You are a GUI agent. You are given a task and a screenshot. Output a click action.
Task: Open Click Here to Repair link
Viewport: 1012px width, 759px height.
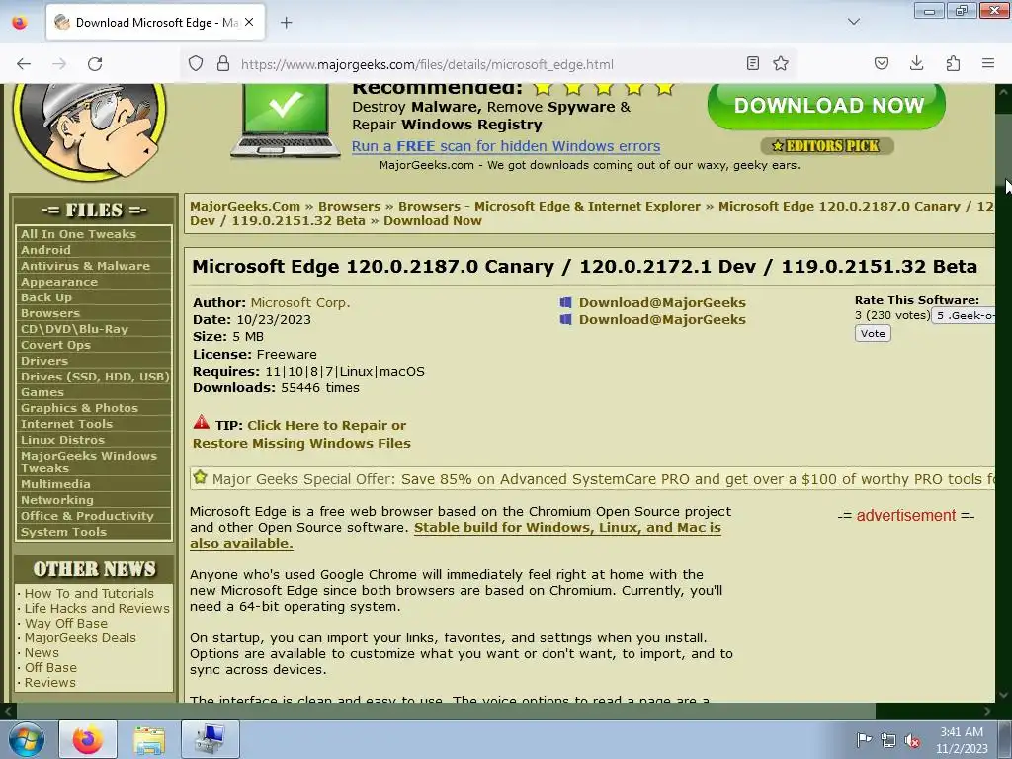(301, 434)
